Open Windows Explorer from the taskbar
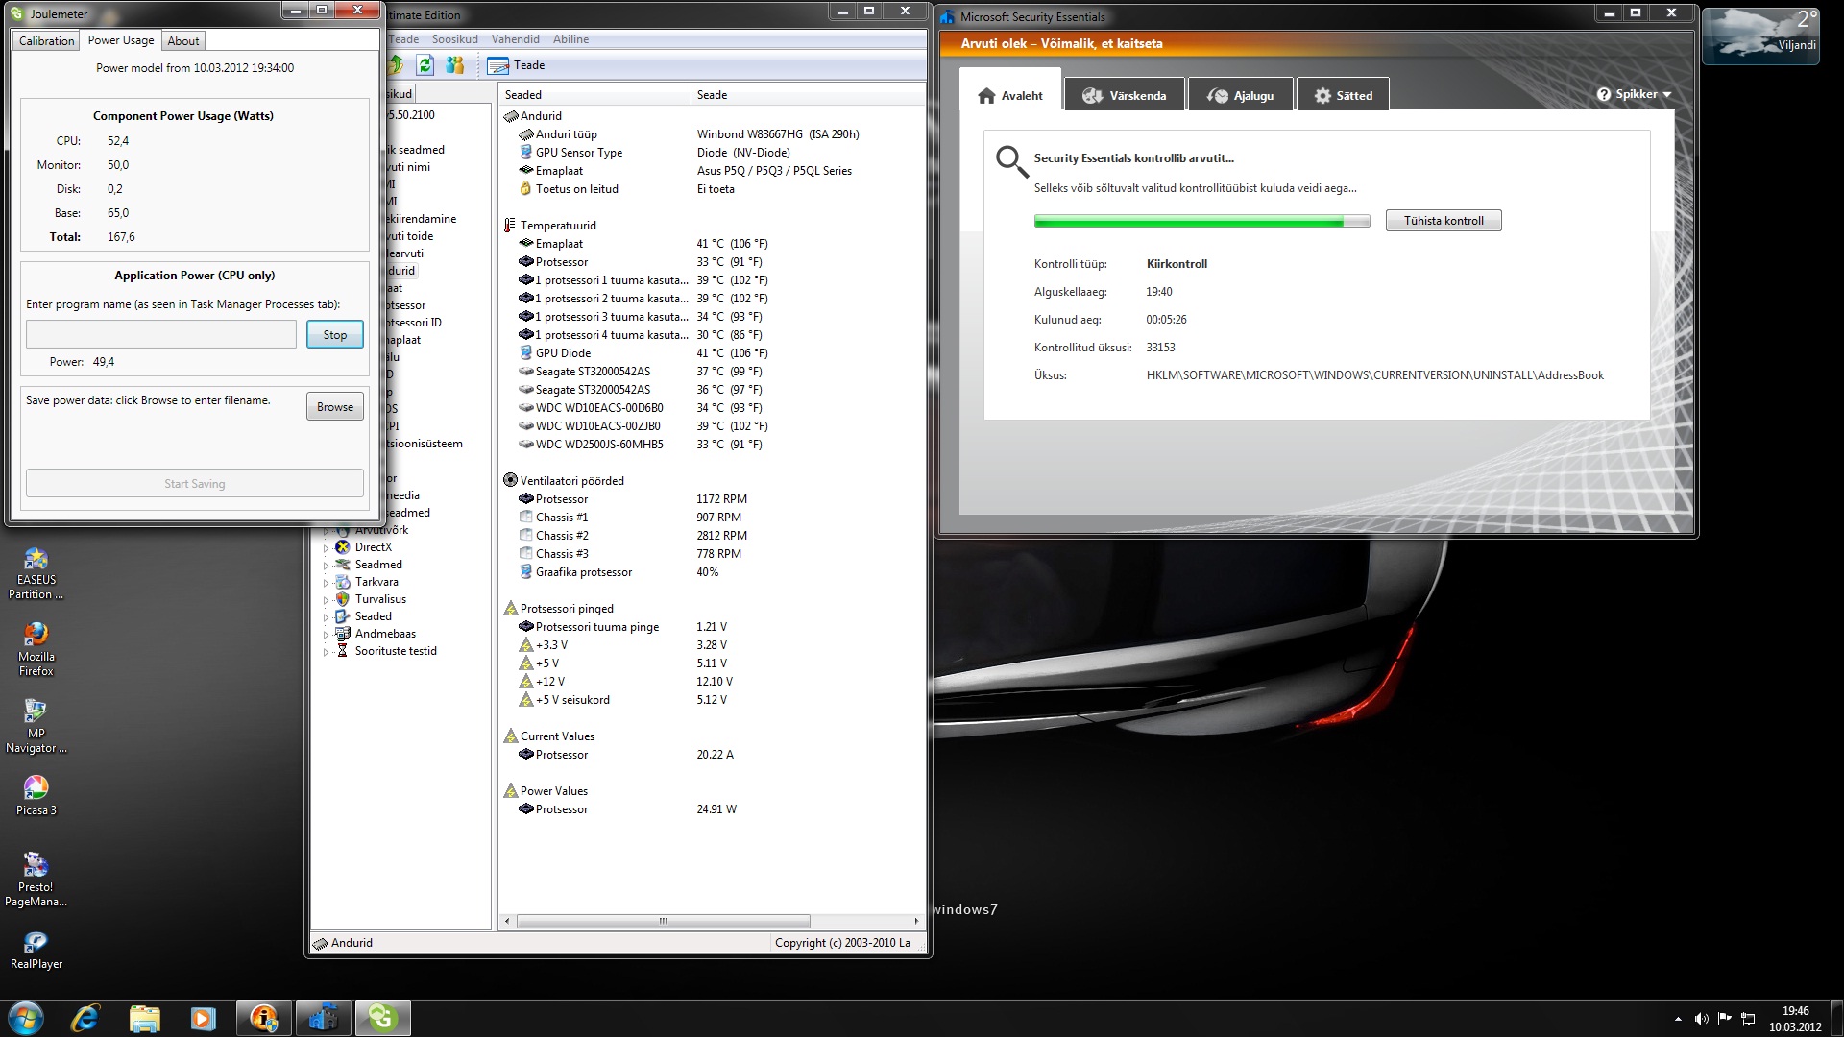The height and width of the screenshot is (1037, 1844). (x=144, y=1018)
